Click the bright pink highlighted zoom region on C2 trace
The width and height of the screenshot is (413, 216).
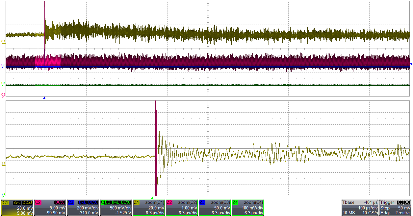(48, 61)
